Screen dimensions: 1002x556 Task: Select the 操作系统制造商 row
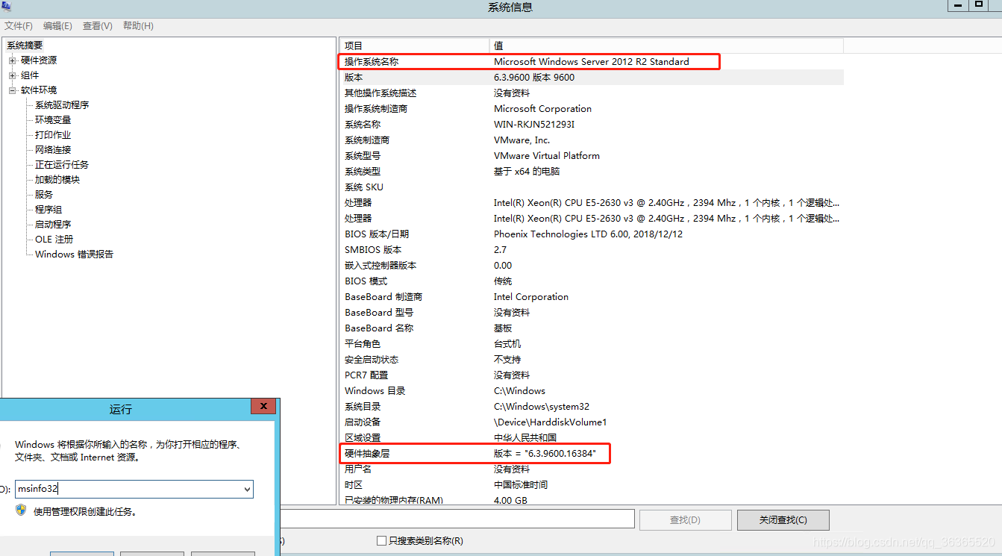tap(592, 109)
